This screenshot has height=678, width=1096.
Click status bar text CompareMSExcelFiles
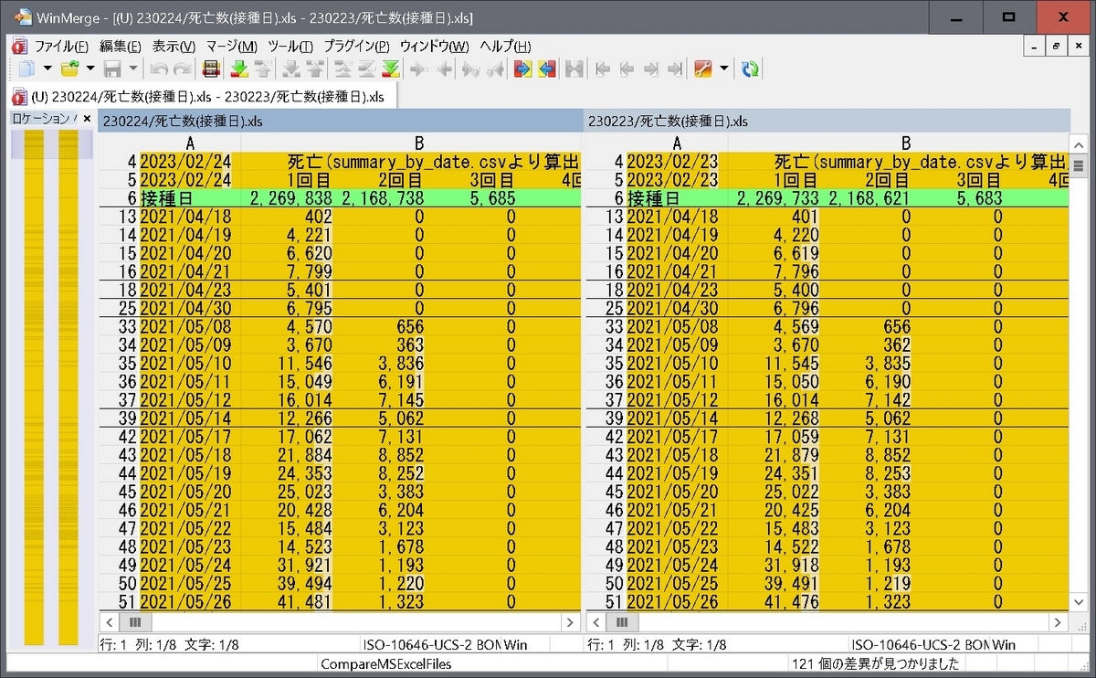point(386,663)
